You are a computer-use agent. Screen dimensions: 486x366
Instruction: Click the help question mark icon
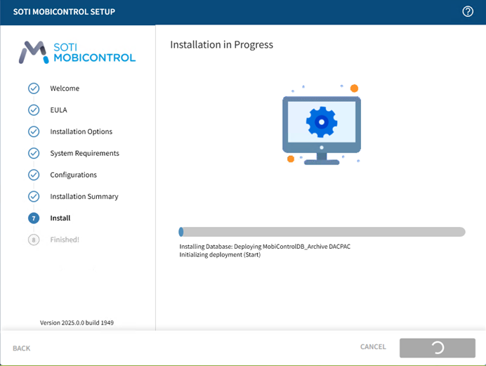click(x=468, y=11)
